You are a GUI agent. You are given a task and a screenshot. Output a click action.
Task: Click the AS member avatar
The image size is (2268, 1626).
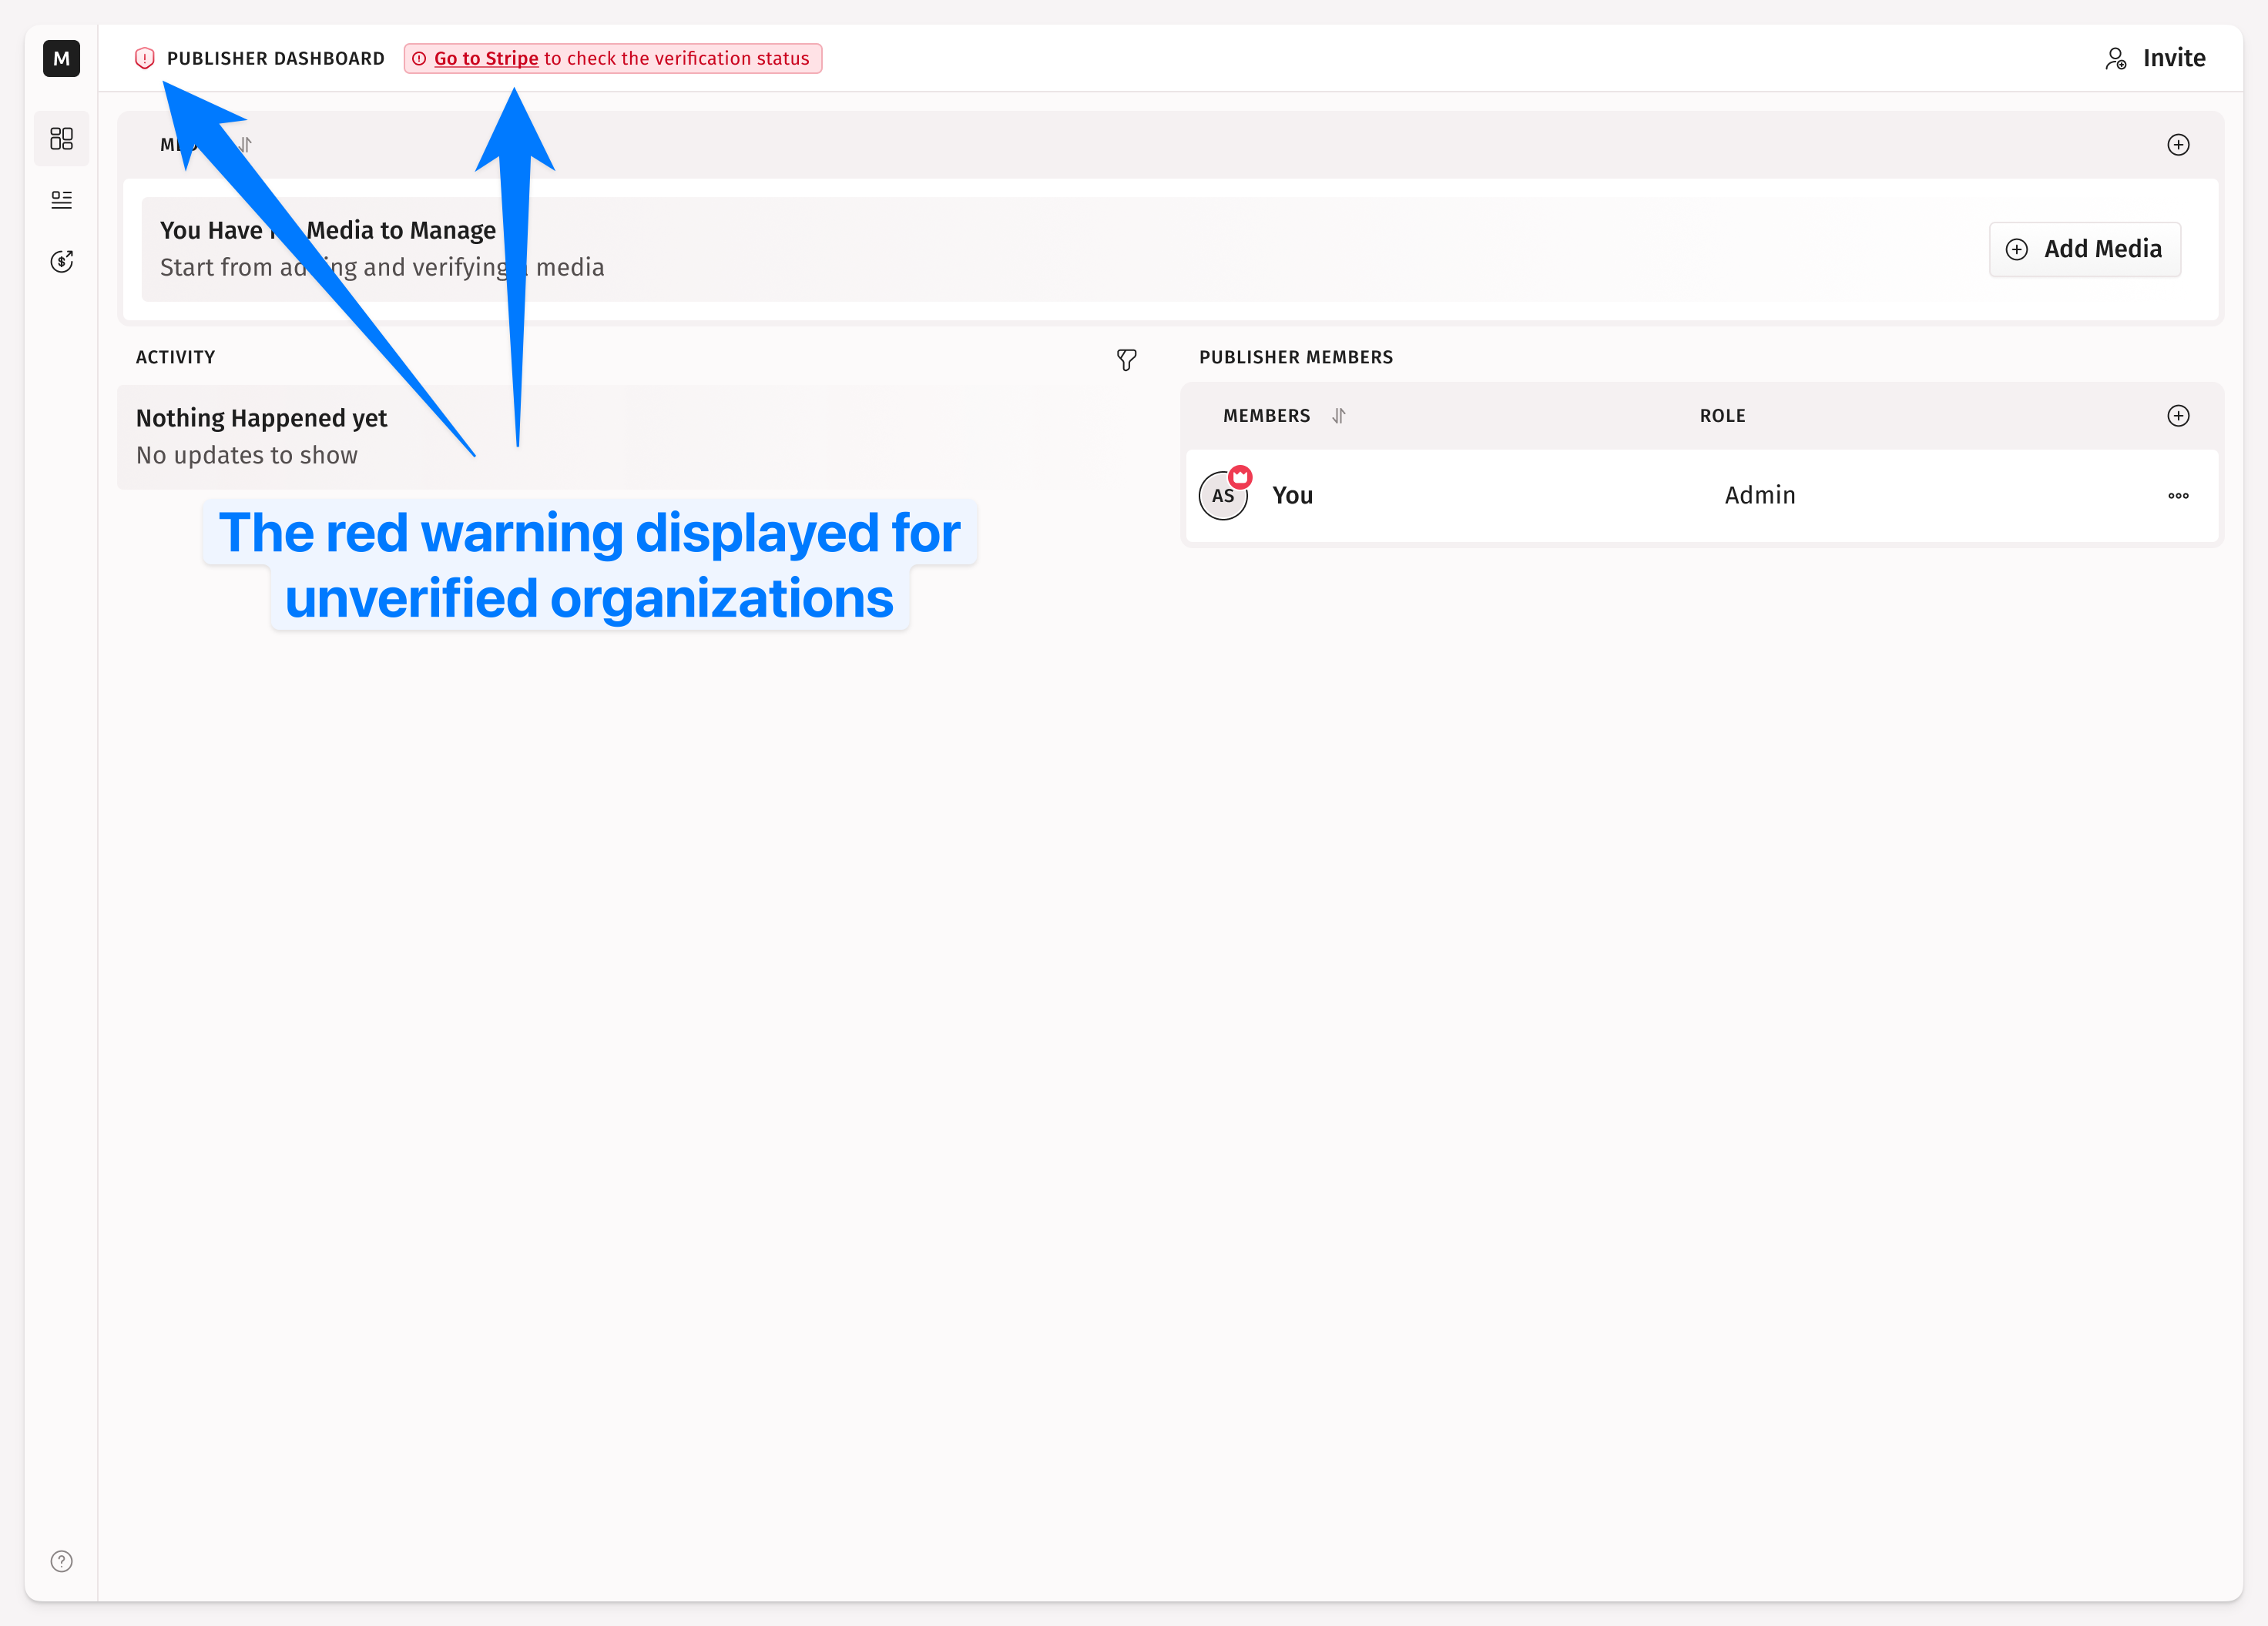pos(1222,497)
